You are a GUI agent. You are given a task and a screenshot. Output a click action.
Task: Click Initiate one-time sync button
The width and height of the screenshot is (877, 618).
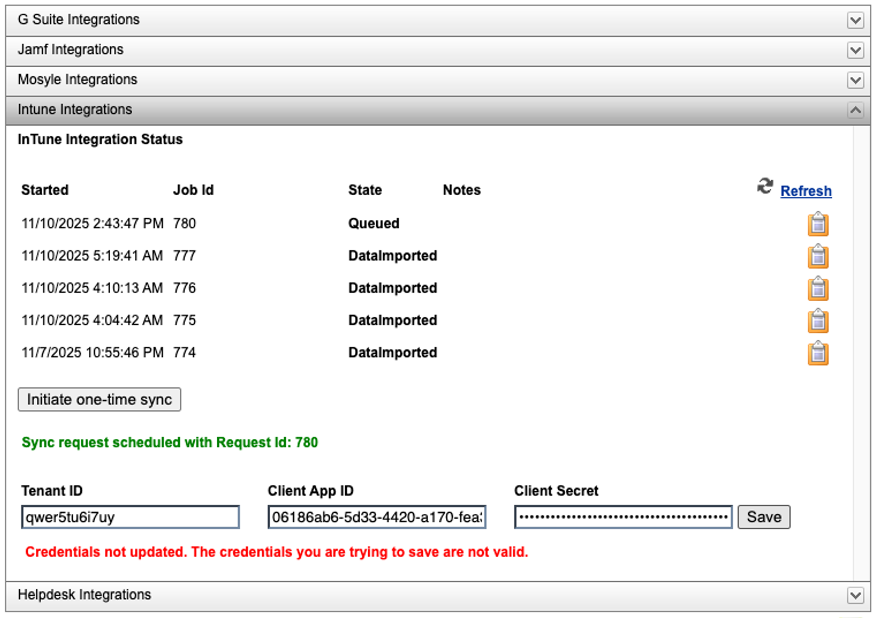[99, 400]
